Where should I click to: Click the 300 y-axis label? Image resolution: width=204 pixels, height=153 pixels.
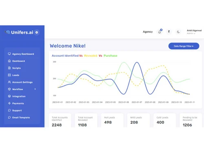click(54, 62)
